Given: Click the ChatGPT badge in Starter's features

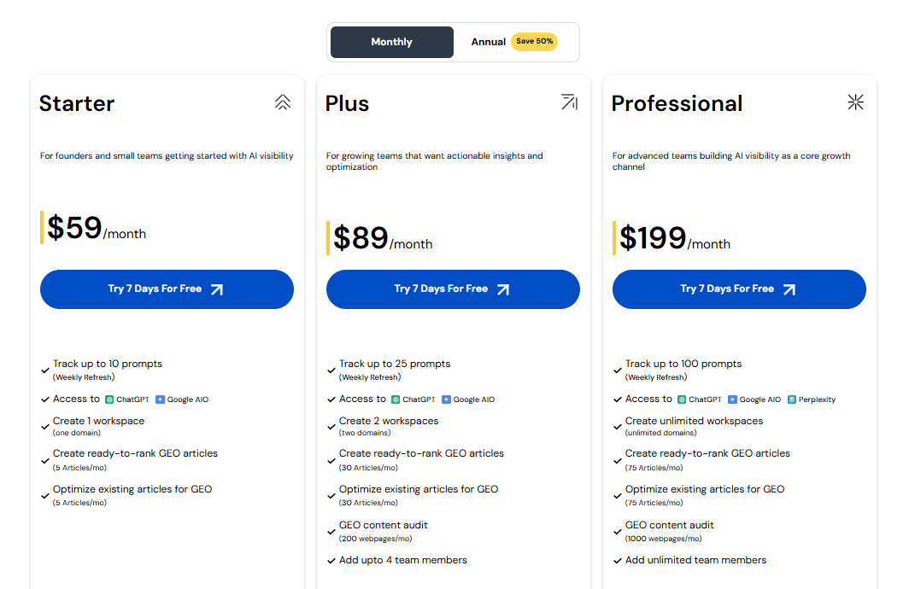Looking at the screenshot, I should point(126,399).
